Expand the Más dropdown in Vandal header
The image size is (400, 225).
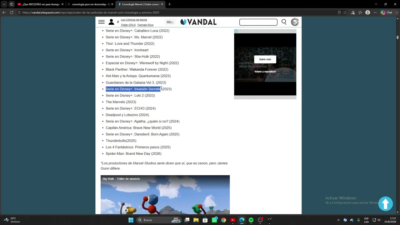tap(170, 22)
